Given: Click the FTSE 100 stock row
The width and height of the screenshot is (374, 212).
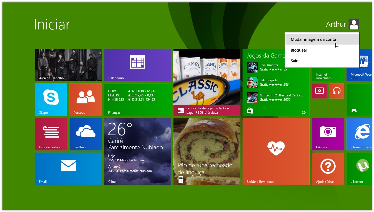Looking at the screenshot, I should 131,95.
